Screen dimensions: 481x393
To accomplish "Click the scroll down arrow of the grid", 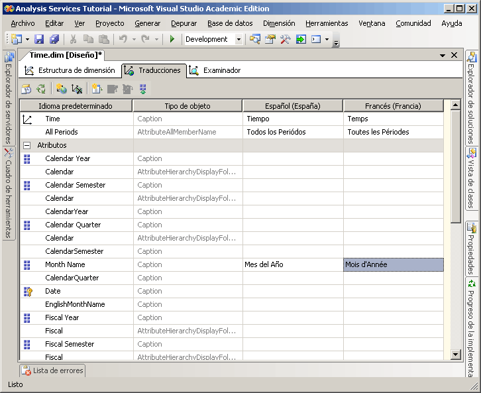I will (x=455, y=355).
